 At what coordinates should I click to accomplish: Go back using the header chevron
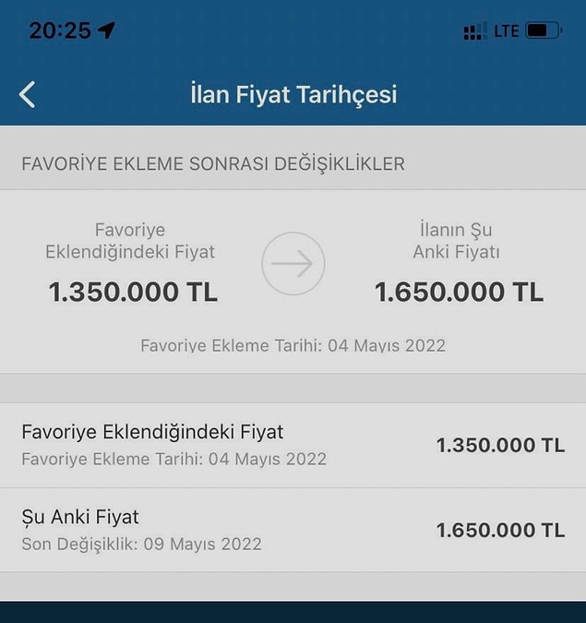coord(28,94)
